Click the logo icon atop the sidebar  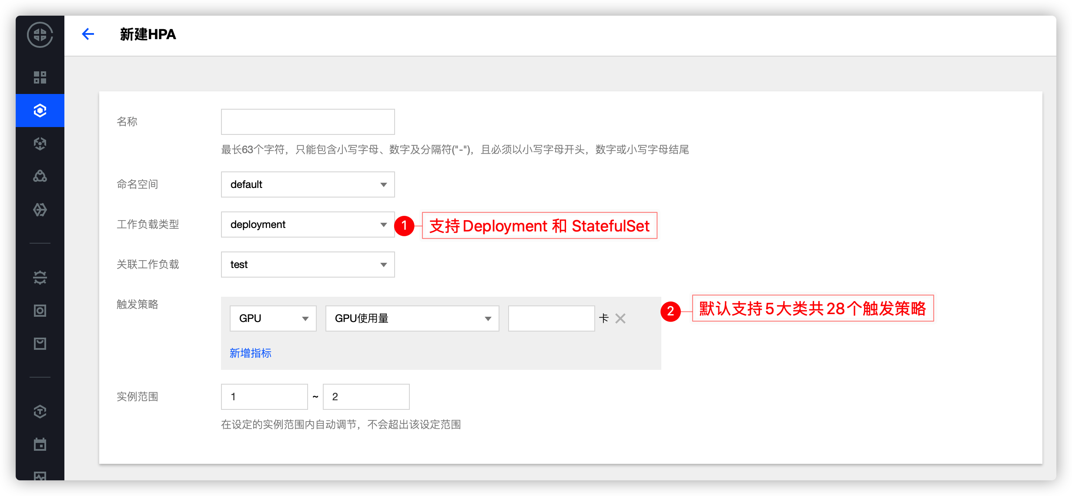pyautogui.click(x=40, y=35)
